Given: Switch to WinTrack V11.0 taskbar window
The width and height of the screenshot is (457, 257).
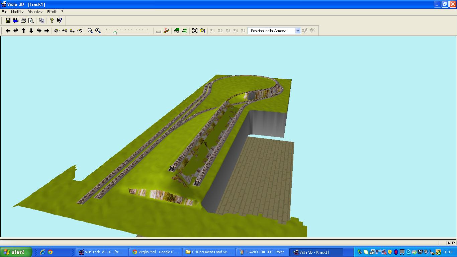Looking at the screenshot, I should [x=102, y=252].
